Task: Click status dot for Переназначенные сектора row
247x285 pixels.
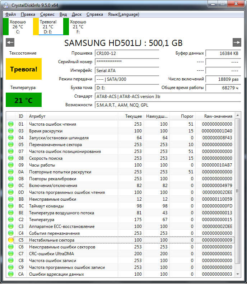Action: tap(11, 145)
